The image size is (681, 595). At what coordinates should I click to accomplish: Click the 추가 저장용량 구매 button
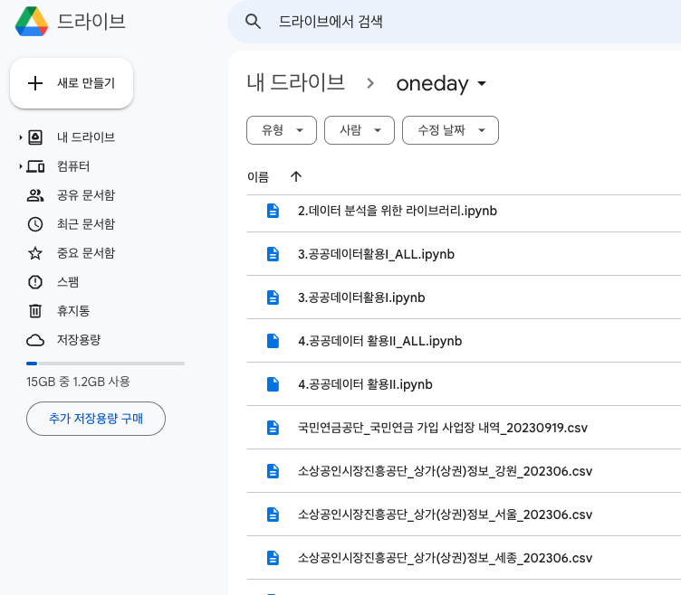point(96,419)
